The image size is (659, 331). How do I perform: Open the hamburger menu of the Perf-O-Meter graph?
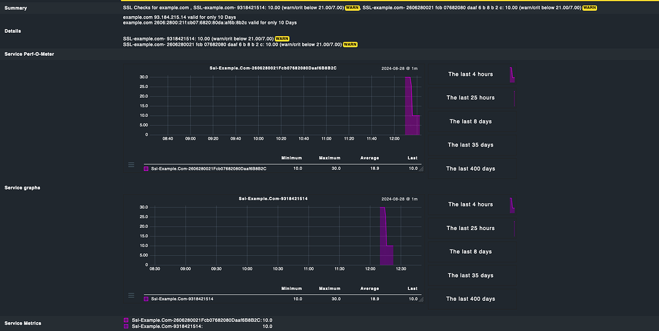[x=131, y=165]
